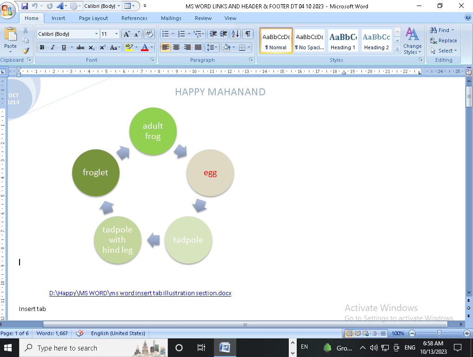
Task: Apply superscript formatting
Action: (x=102, y=47)
